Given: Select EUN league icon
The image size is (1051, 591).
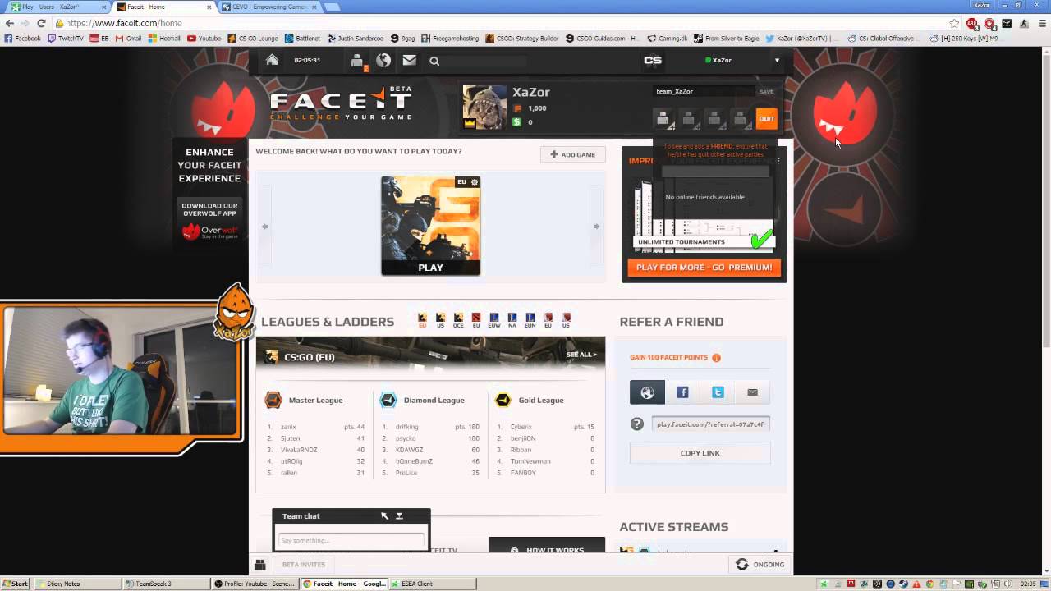Looking at the screenshot, I should click(x=530, y=319).
